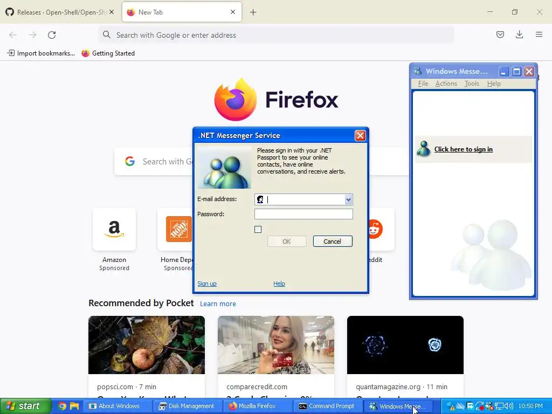
Task: Open the Windows start button
Action: (x=25, y=406)
